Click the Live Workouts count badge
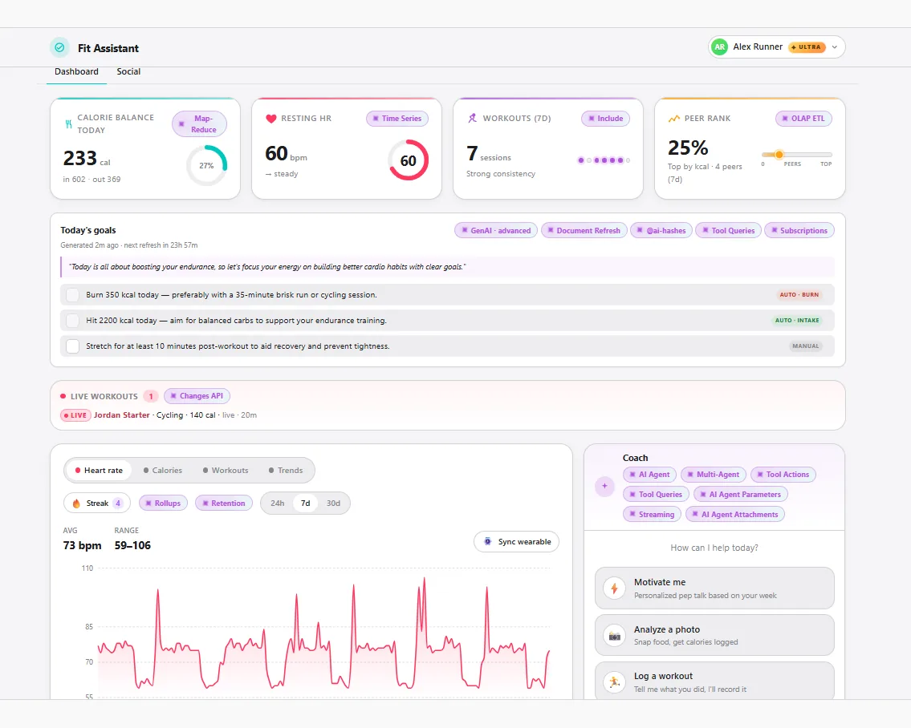Screen dimensions: 911x728 tap(150, 397)
